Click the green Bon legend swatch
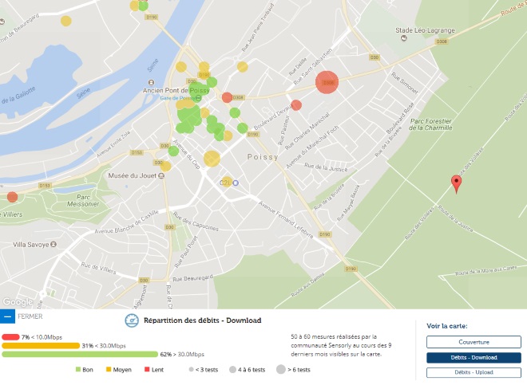This screenshot has width=527, height=389. point(78,370)
